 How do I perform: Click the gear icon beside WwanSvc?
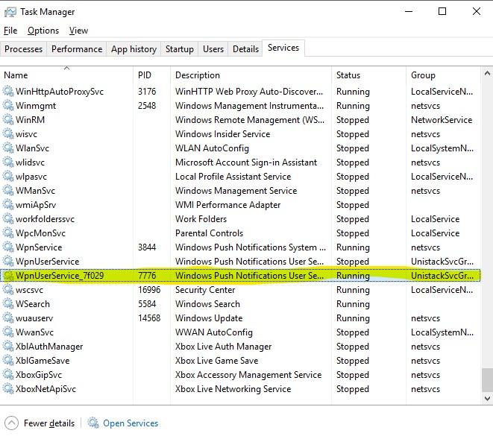[8, 332]
